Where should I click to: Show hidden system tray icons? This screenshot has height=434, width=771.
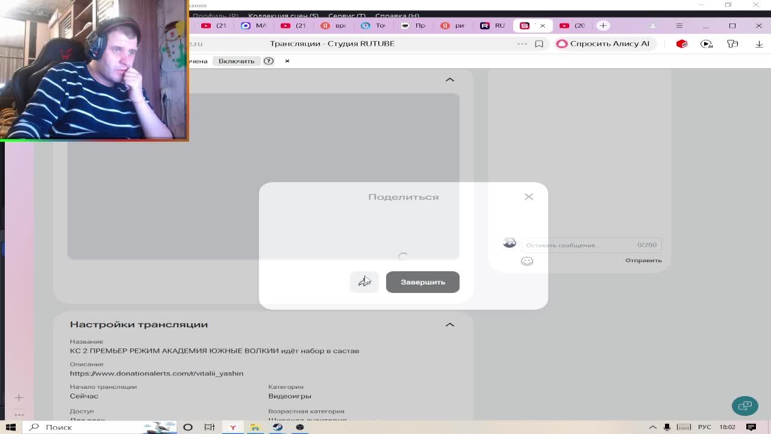point(652,427)
